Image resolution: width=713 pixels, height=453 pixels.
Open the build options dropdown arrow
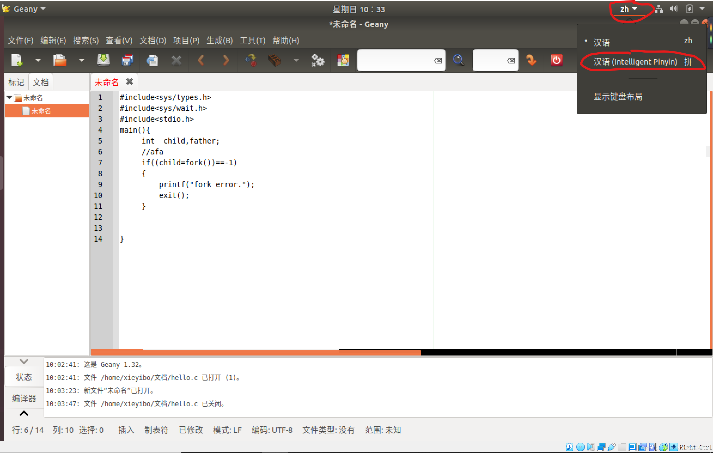[296, 60]
